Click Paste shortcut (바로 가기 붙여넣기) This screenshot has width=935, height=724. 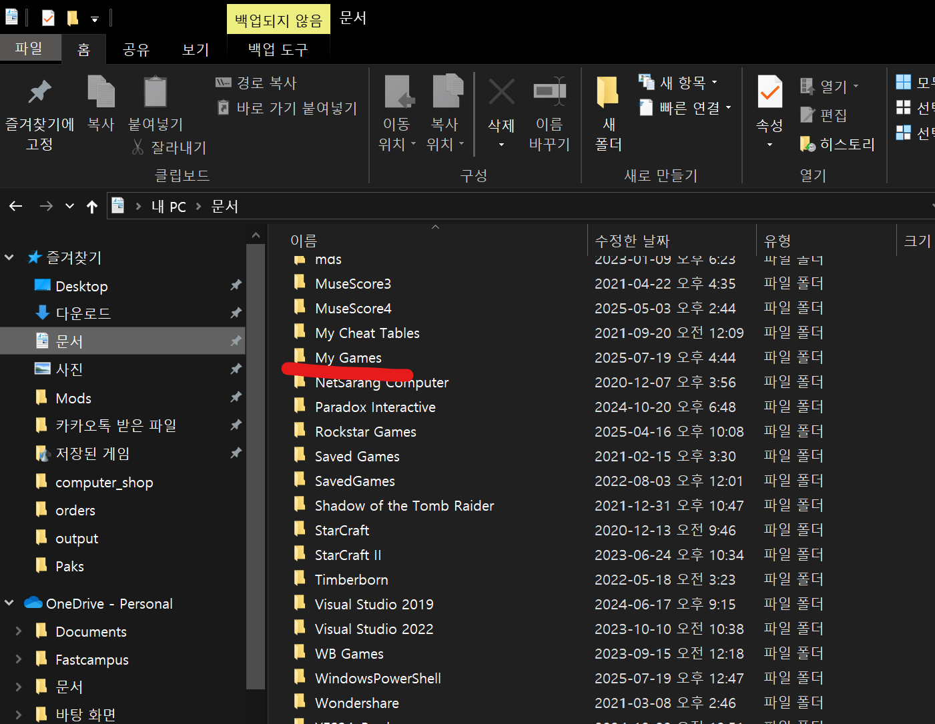[288, 108]
